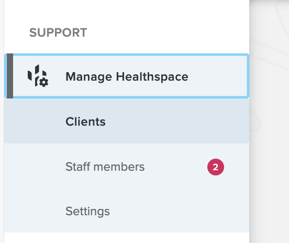Select the small gear on the Healthspace icon
This screenshot has width=289, height=243.
click(x=44, y=82)
